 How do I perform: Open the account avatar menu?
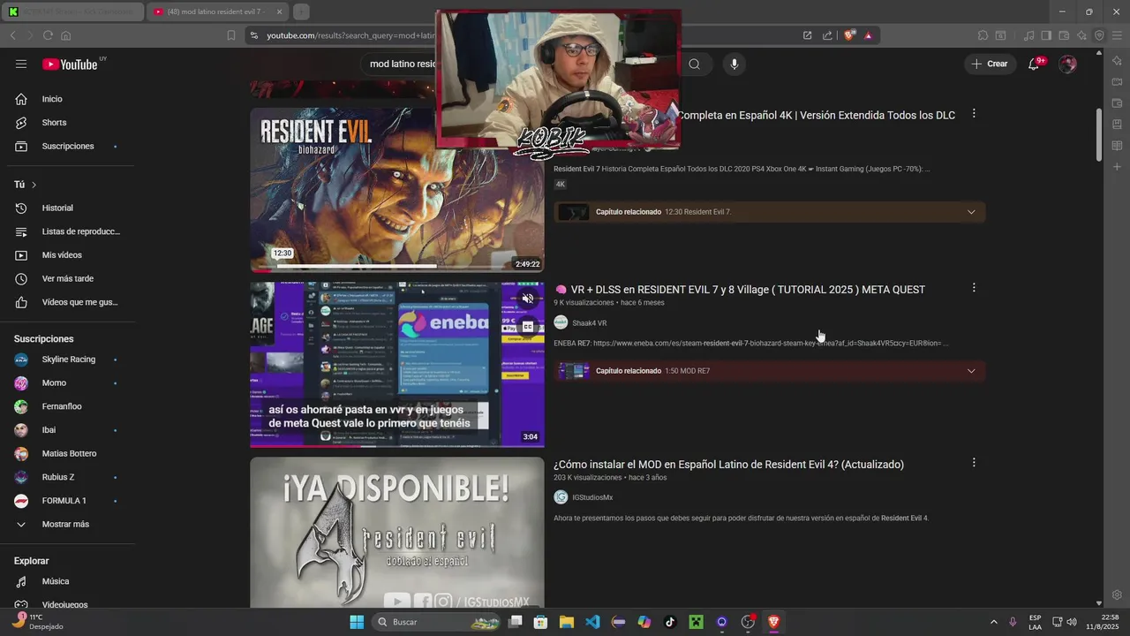tap(1067, 64)
